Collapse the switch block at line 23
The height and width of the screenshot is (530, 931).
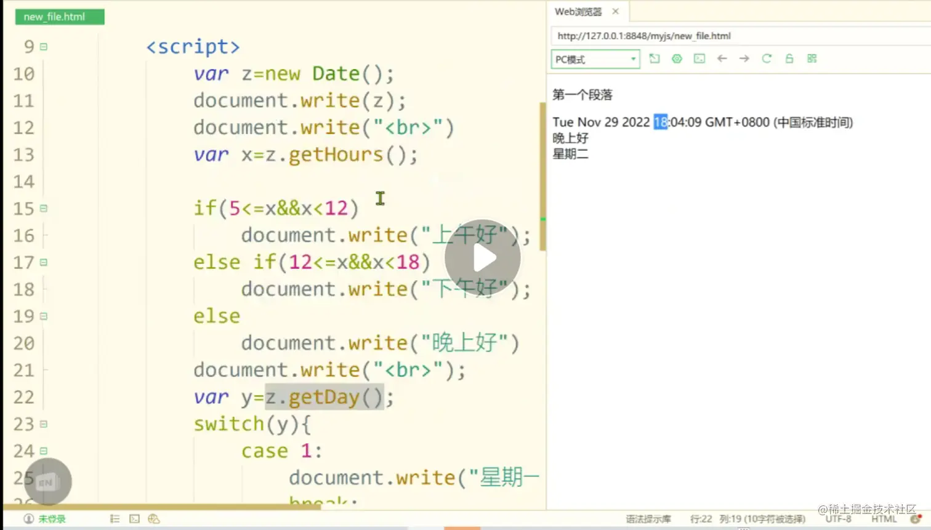pyautogui.click(x=44, y=424)
